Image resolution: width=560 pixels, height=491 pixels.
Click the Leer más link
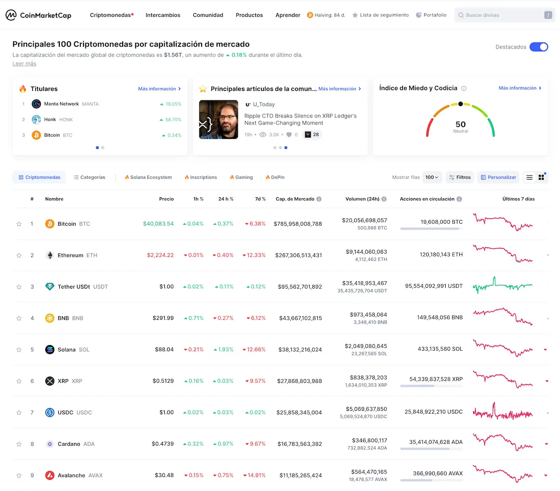coord(24,64)
